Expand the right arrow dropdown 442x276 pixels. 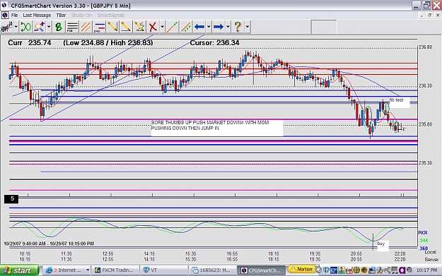[228, 27]
